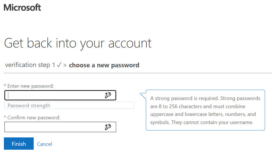Screen dimensions: 272x162
Task: Click the "Confirm new password:" label
Action: [x=34, y=118]
